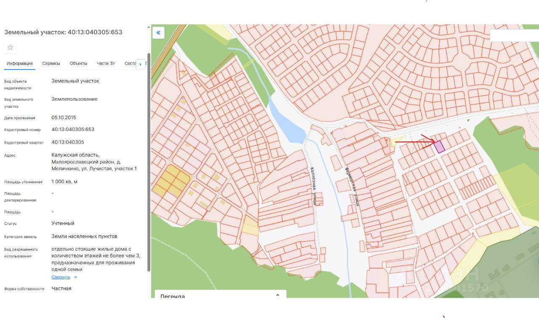Click the Свернуть link
Image resolution: width=539 pixels, height=318 pixels.
click(61, 277)
